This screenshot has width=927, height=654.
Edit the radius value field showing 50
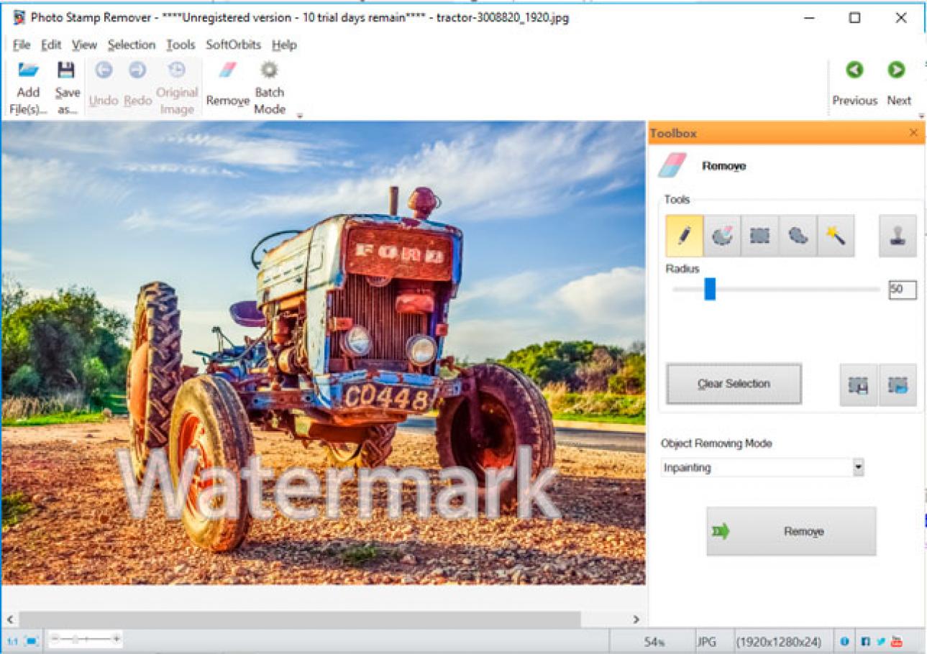[901, 290]
